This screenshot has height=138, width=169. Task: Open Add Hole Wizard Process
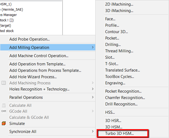pyautogui.click(x=33, y=77)
